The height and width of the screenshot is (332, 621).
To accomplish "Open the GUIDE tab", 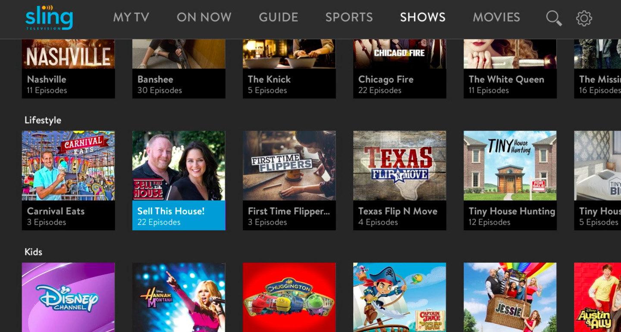I will pyautogui.click(x=279, y=17).
